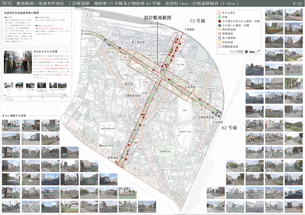Screen dimensions: 305x215
Task: Click the red dot legend marker for facilities facing eviction
Action: pyautogui.click(x=219, y=21)
